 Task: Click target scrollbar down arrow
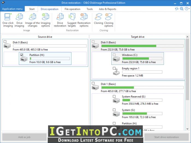tap(187, 129)
